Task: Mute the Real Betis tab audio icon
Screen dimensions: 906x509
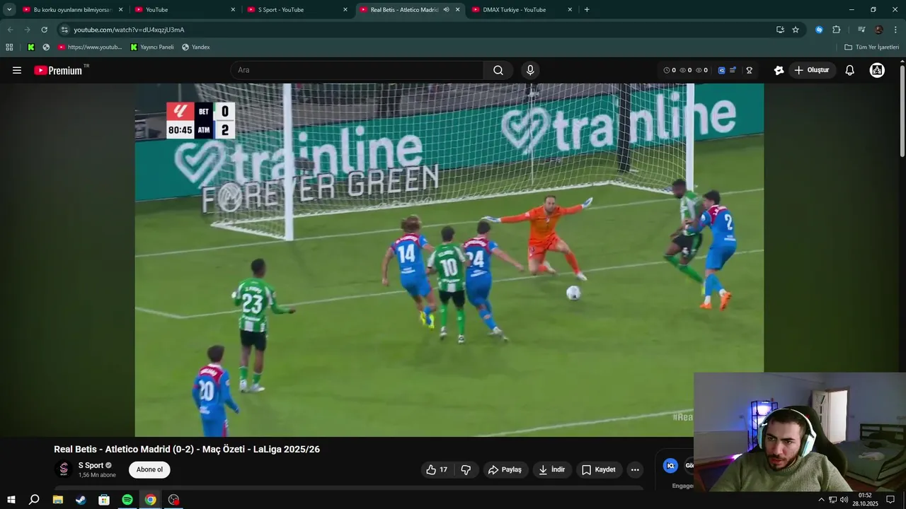Action: coord(446,10)
